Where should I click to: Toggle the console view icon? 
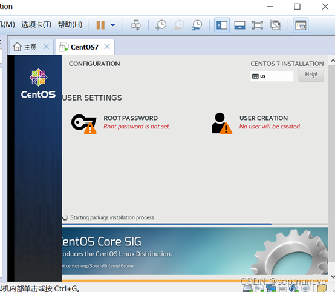coord(301,25)
